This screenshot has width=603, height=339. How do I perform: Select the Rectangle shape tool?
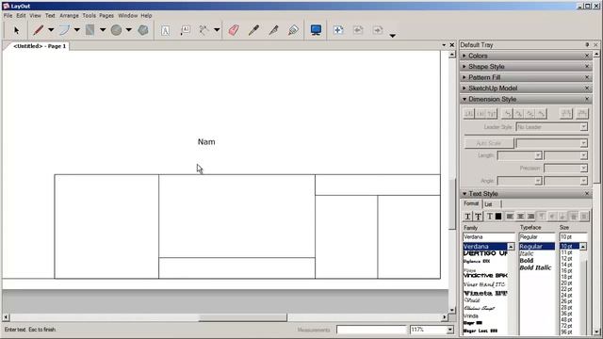tap(90, 30)
